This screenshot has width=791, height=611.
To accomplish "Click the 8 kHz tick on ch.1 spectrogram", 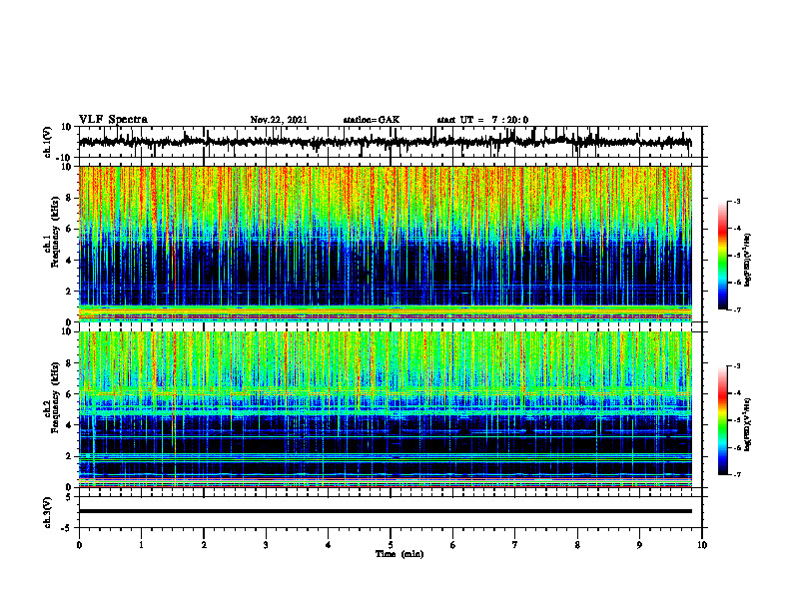I will click(x=71, y=198).
